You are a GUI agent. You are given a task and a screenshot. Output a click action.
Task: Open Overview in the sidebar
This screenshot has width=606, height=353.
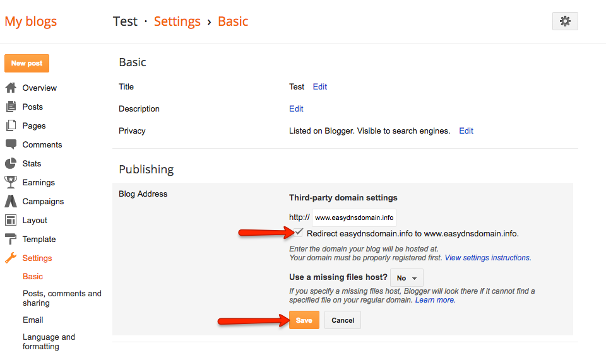(x=39, y=88)
